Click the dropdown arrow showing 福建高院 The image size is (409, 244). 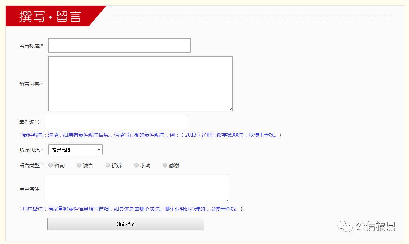pyautogui.click(x=99, y=149)
